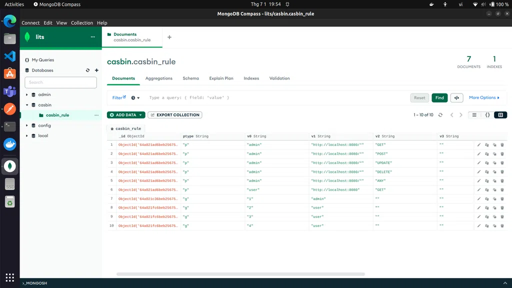Open the Collection menu
The height and width of the screenshot is (288, 512).
[82, 23]
